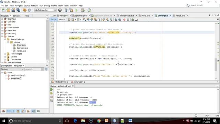The width and height of the screenshot is (220, 124).
Task: Clean and Build project icon
Action: click(71, 10)
